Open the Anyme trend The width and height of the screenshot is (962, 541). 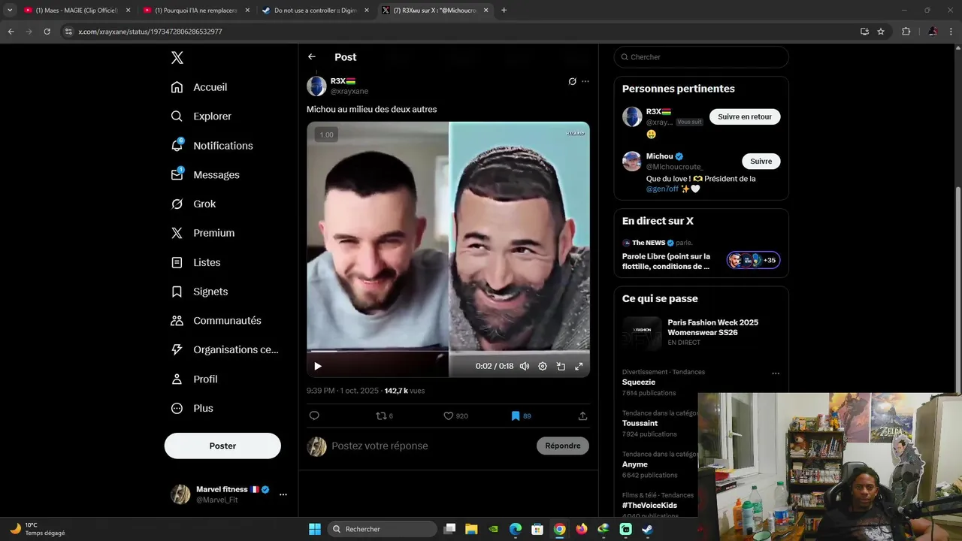coord(634,464)
